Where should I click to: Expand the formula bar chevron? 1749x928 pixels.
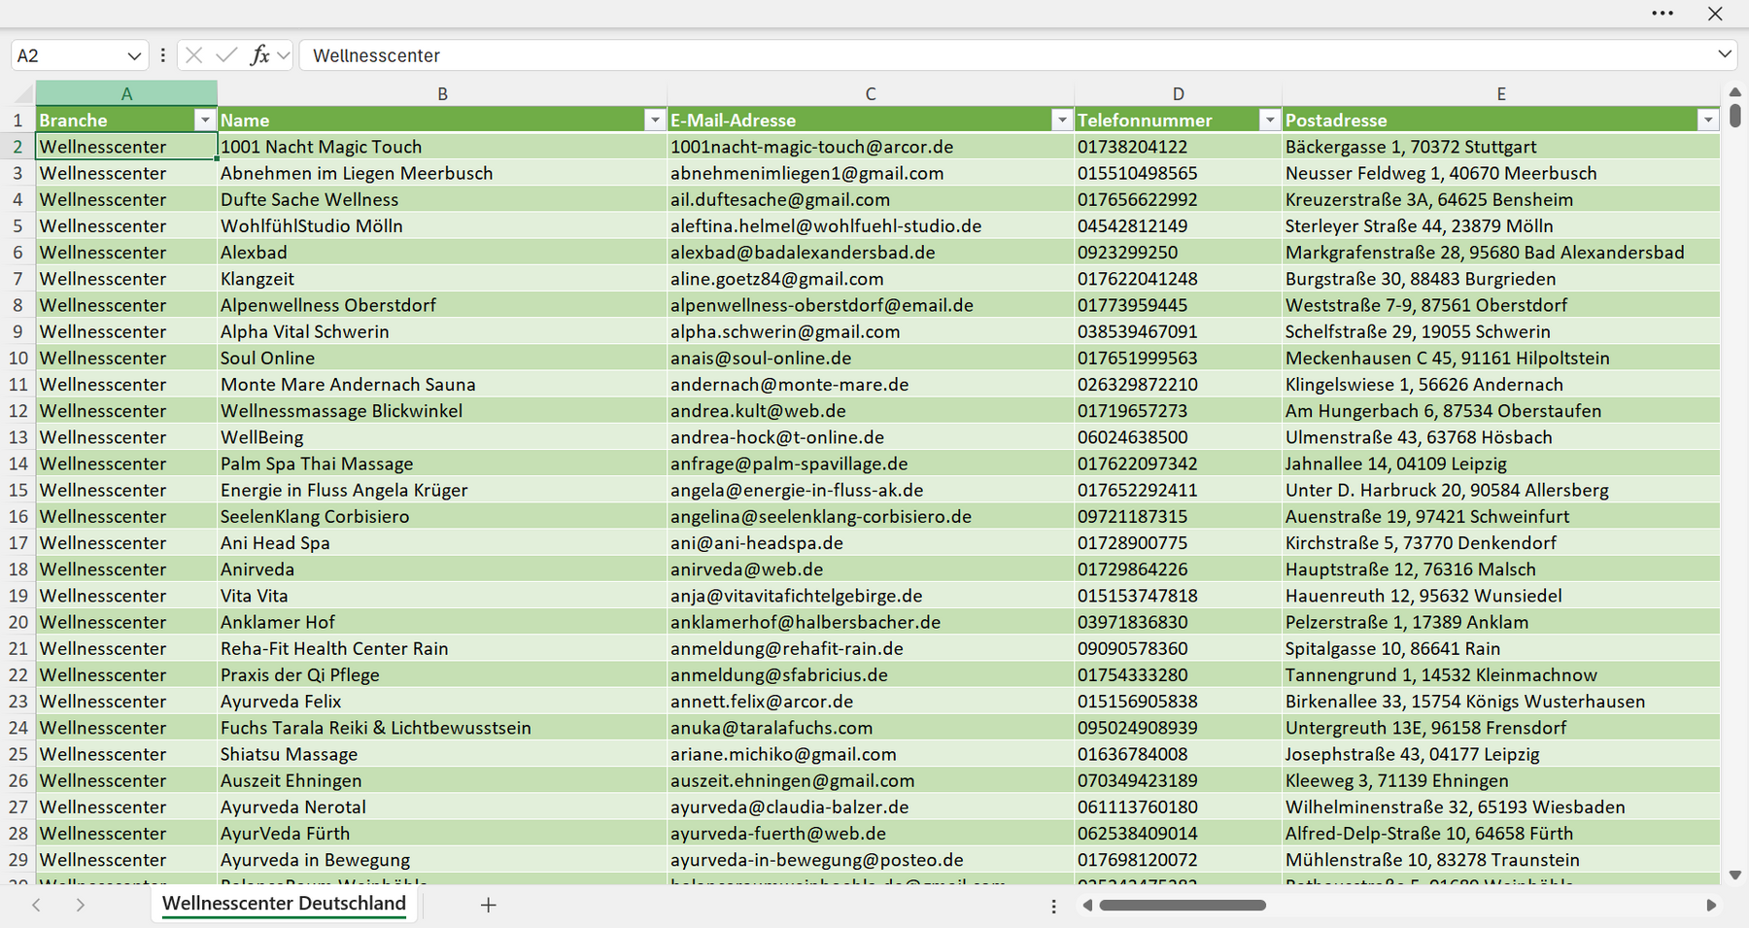[x=1725, y=54]
